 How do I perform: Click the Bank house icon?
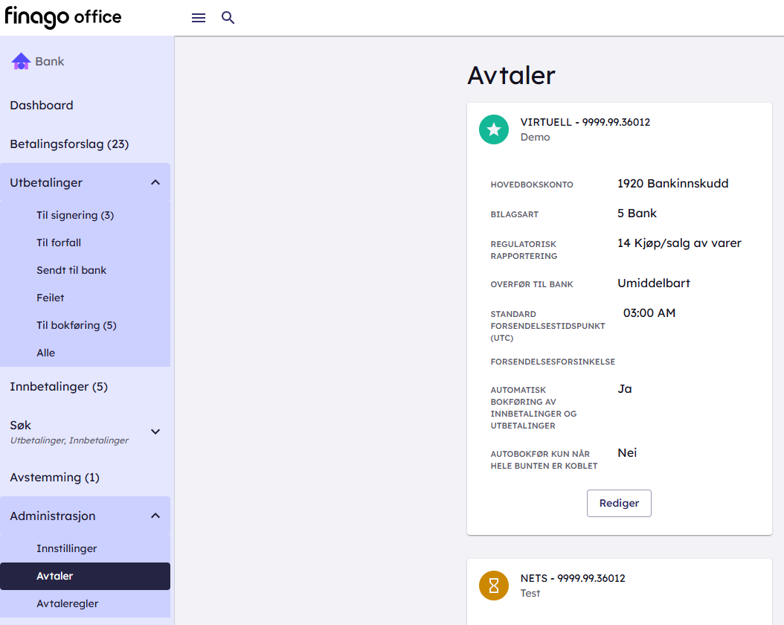[21, 61]
